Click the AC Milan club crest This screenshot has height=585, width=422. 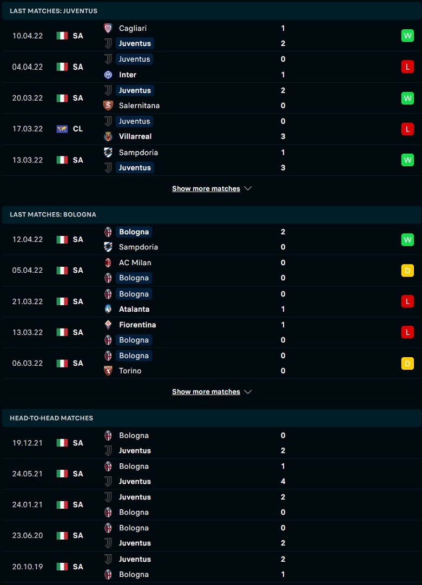coord(108,262)
